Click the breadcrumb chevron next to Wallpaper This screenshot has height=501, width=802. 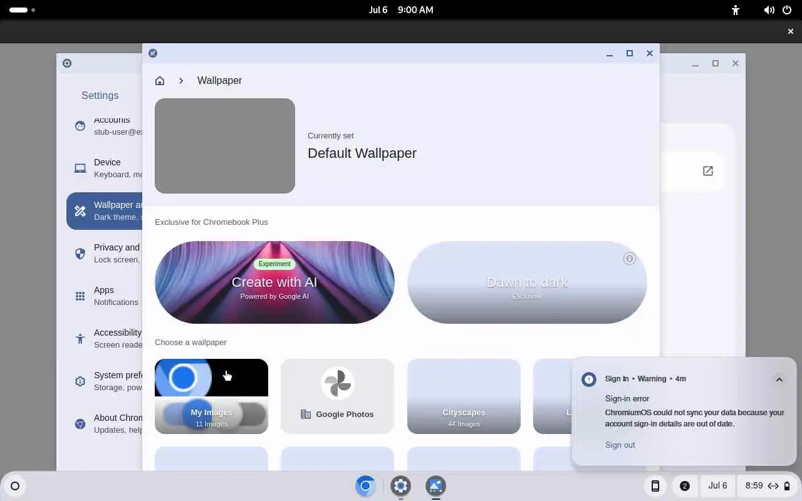[181, 80]
